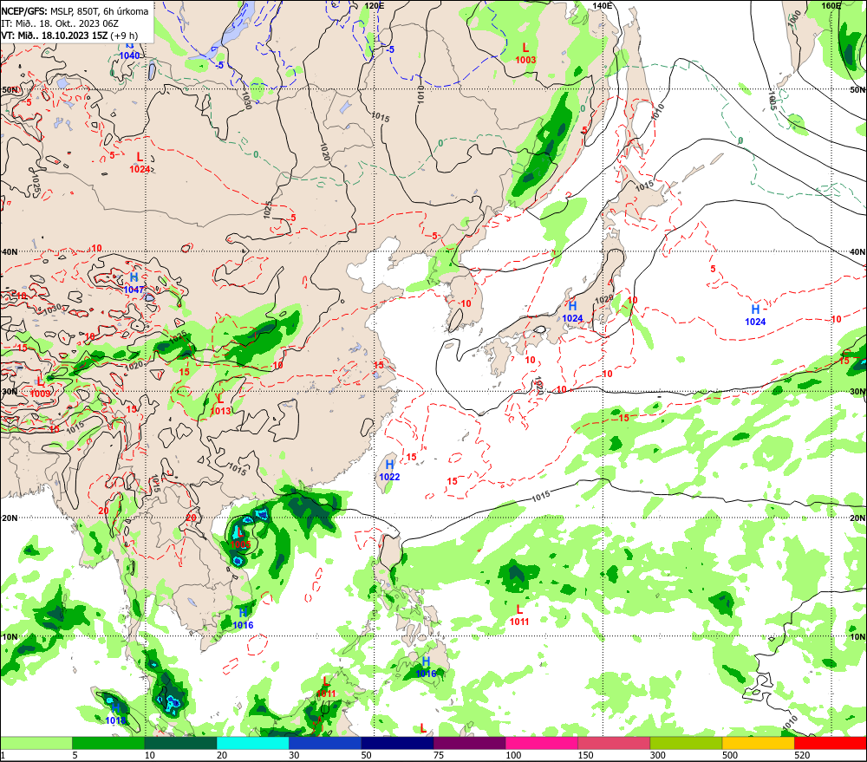Pick the rose 150–300 mm legend swatch
This screenshot has height=762, width=867.
[x=614, y=743]
